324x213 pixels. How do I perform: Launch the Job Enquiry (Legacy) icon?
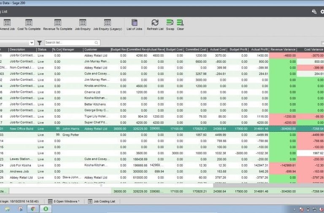pos(108,23)
